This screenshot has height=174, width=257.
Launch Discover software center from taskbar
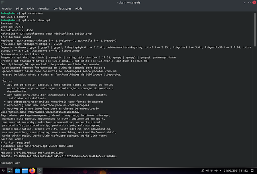pyautogui.click(x=17, y=171)
